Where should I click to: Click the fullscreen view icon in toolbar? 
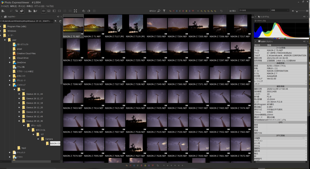75,11
